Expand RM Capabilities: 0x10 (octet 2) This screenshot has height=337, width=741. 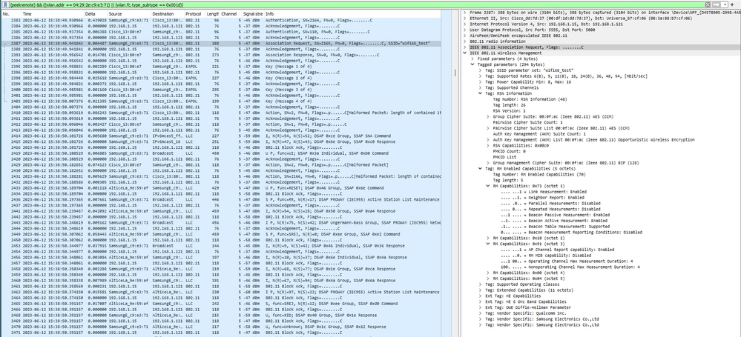point(488,238)
